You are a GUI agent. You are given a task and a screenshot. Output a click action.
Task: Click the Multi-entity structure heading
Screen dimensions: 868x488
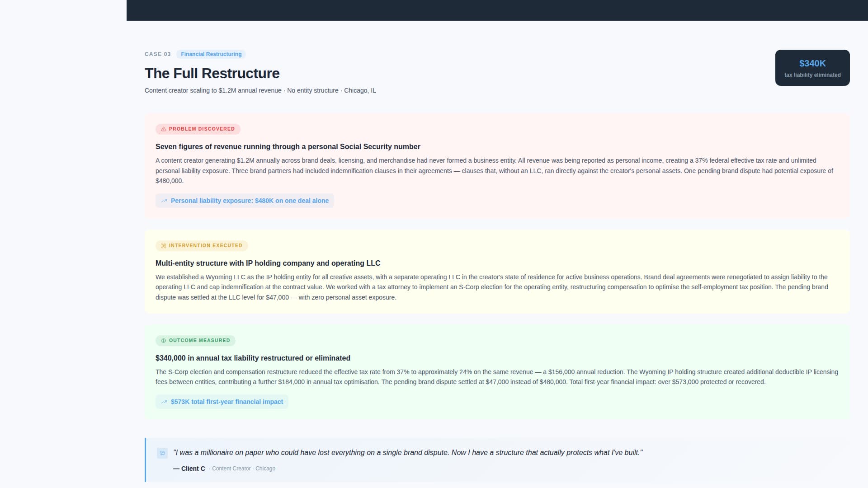[x=268, y=263]
